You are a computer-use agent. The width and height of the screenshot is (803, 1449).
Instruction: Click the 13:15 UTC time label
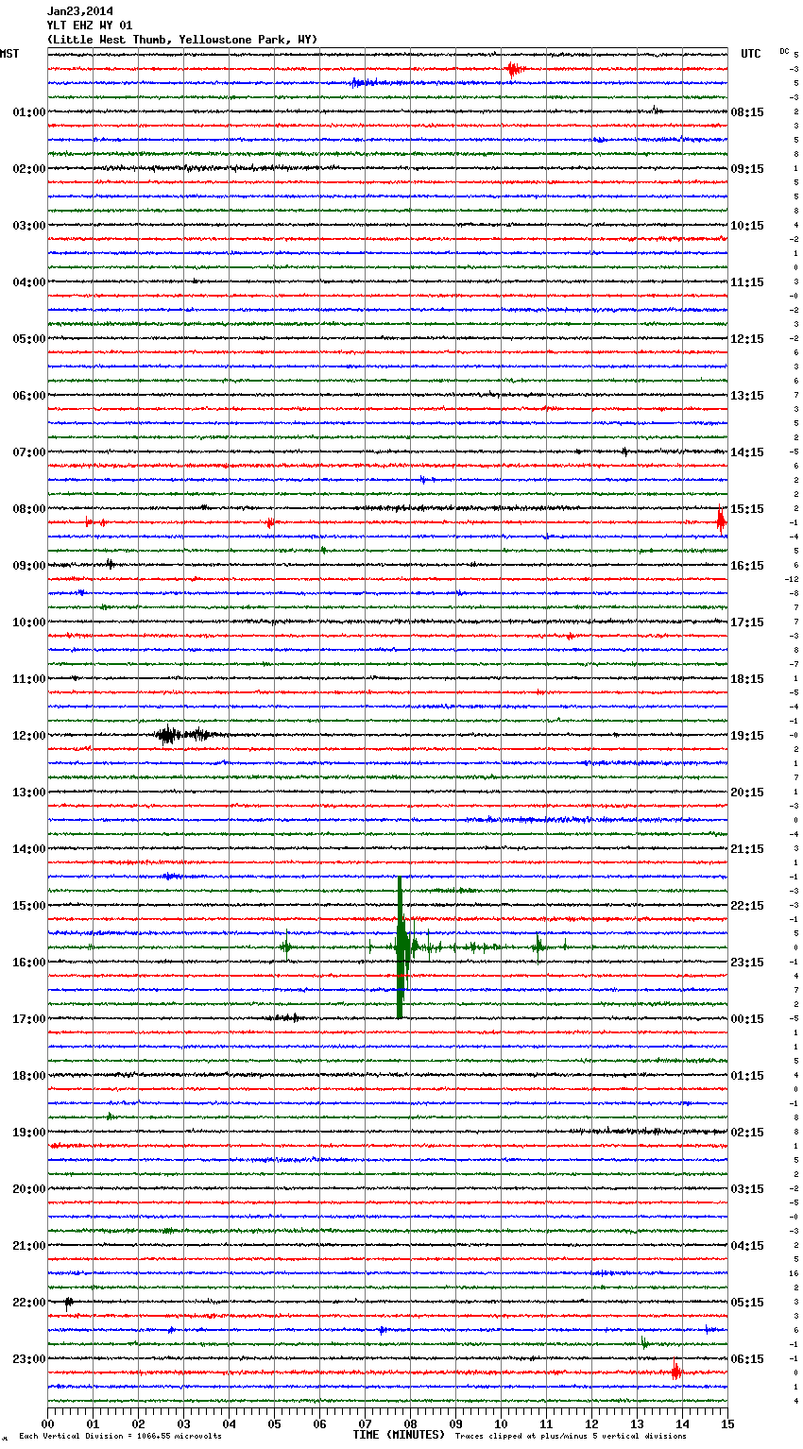click(747, 396)
